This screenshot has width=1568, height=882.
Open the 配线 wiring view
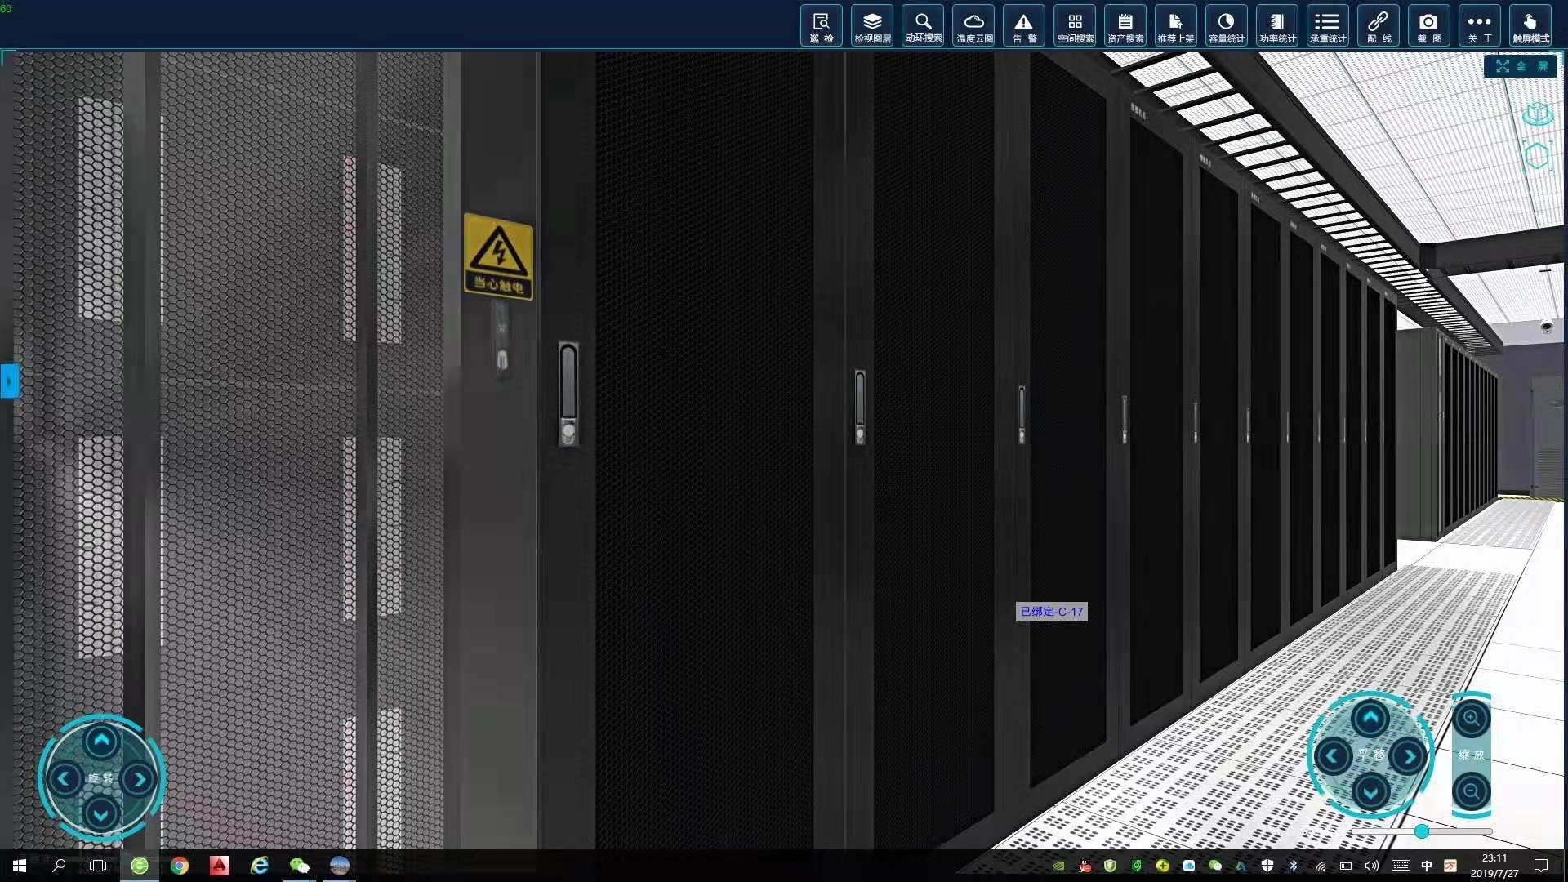point(1379,26)
